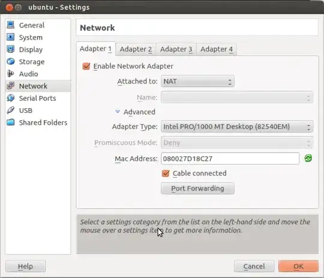
Task: Open General settings via its monitor icon
Action: (11, 25)
